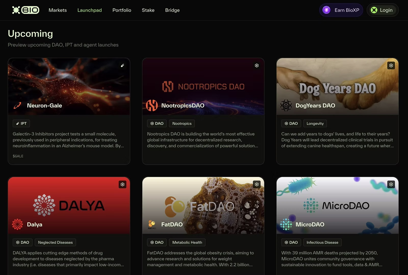408x275 pixels.
Task: Click the DAO icon on DogYears DAO banner corner
Action: click(391, 65)
